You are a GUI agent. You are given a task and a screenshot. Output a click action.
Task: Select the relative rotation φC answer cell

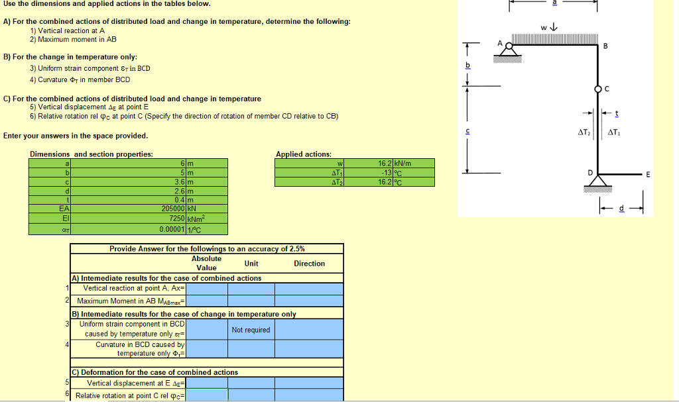point(208,395)
